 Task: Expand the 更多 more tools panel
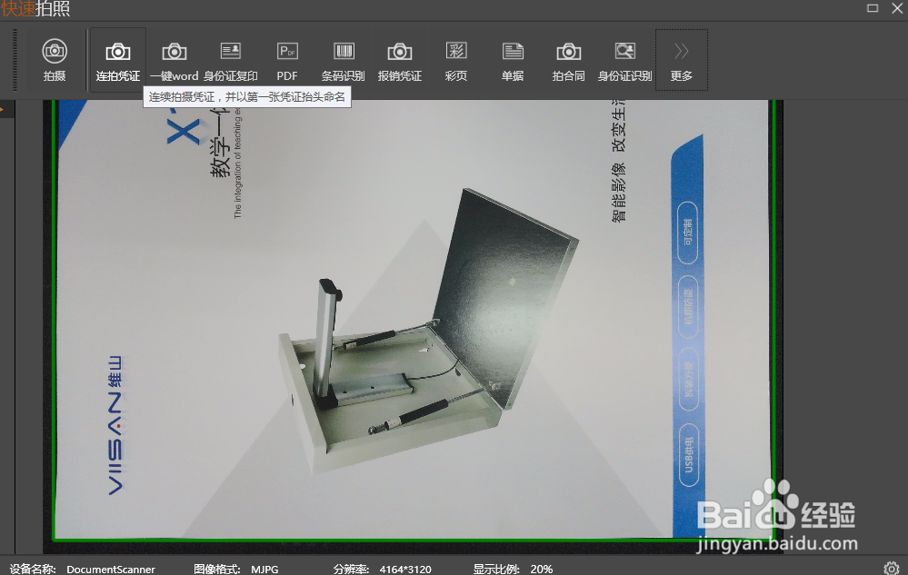tap(681, 59)
